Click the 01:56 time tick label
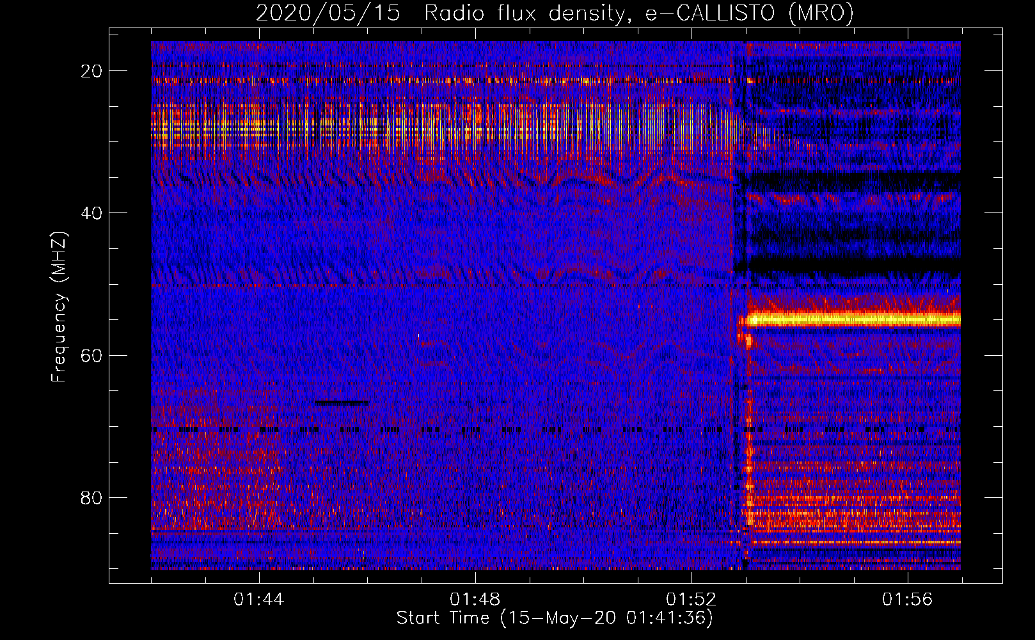Screen dimensions: 1035x640 [908, 599]
